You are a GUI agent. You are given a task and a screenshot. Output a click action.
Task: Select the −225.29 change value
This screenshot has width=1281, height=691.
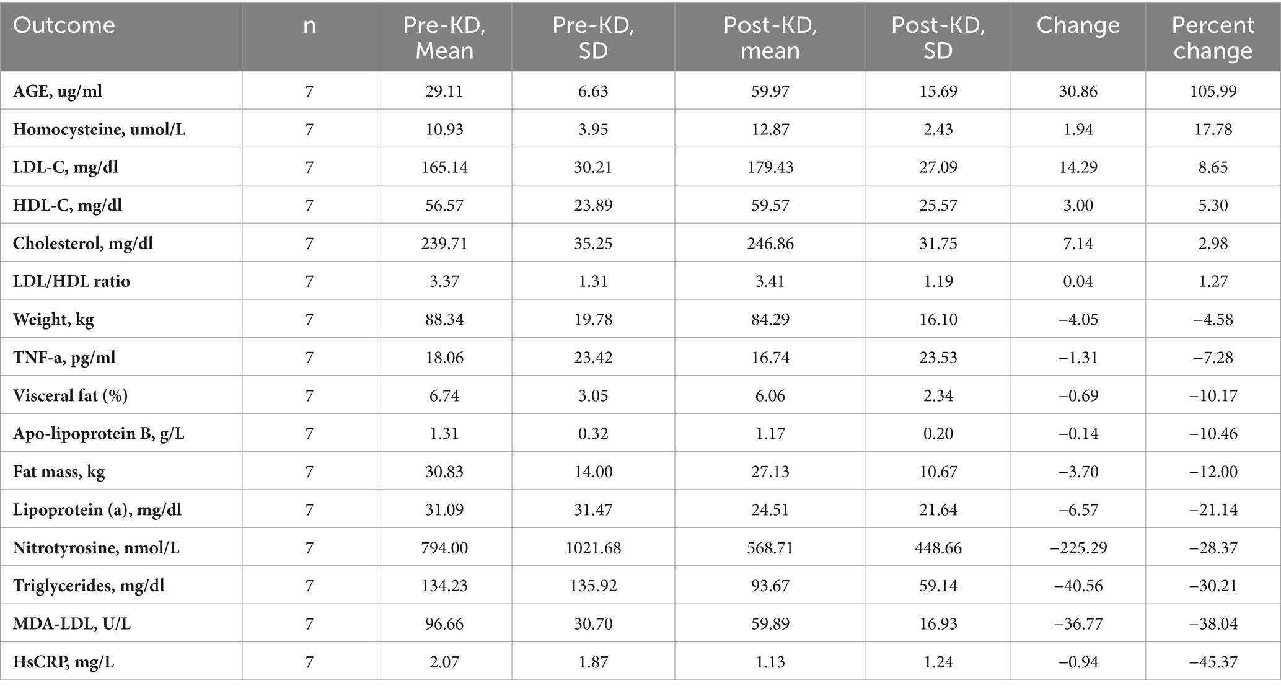coord(1078,548)
